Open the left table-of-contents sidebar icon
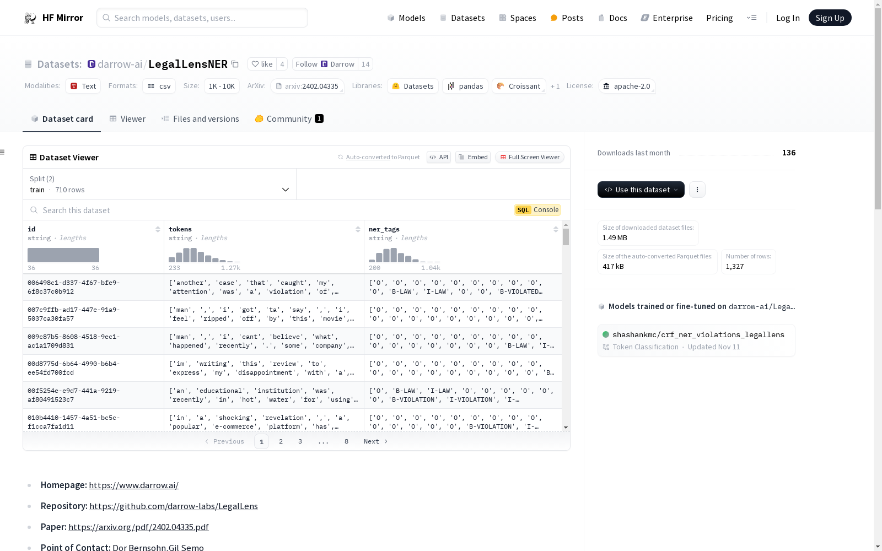This screenshot has width=882, height=551. (3, 152)
